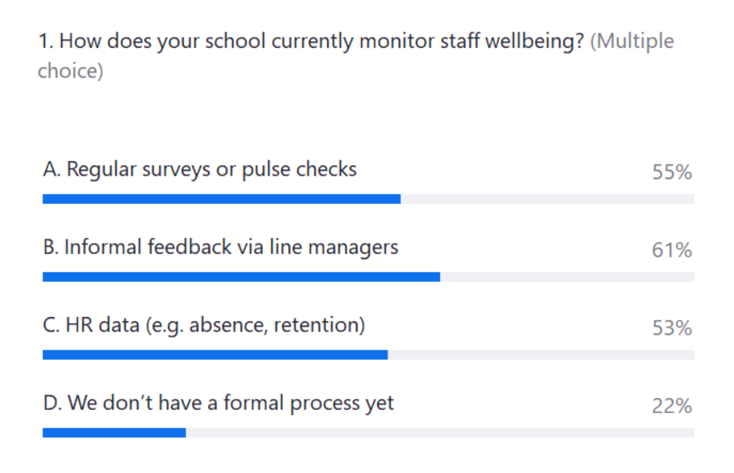Click the gray word "(Multiple" in the header
734x473 pixels.
click(x=632, y=42)
